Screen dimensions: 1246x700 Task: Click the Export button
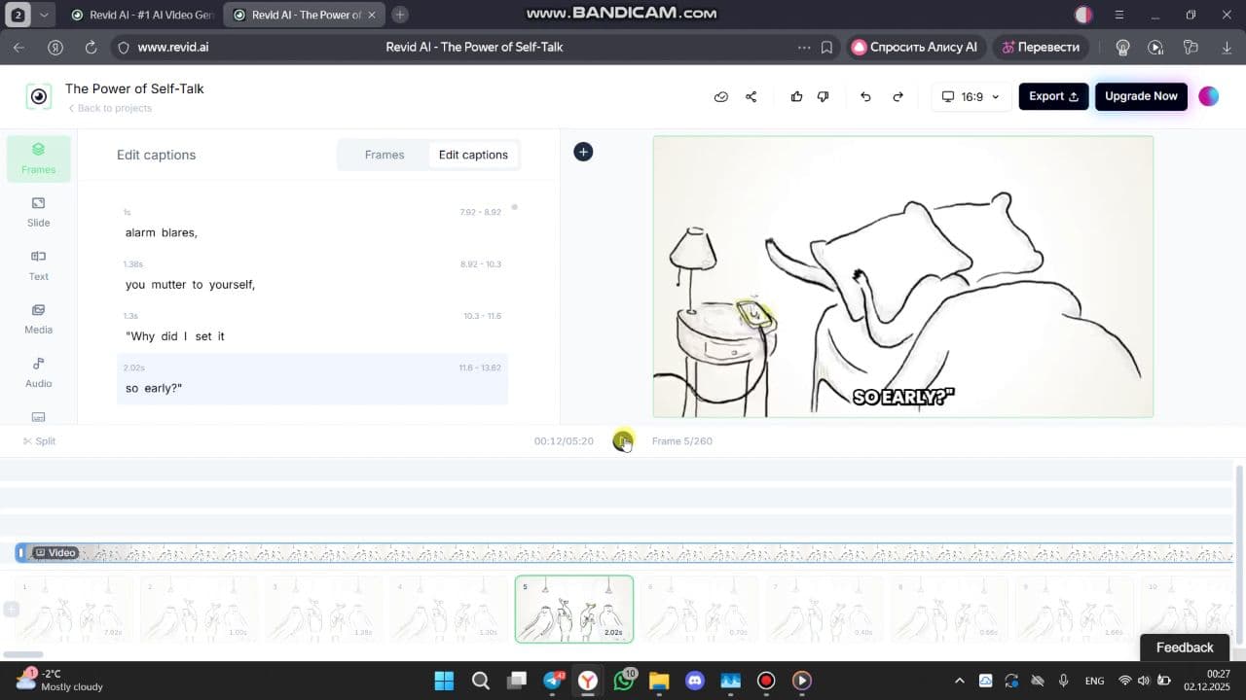point(1052,96)
